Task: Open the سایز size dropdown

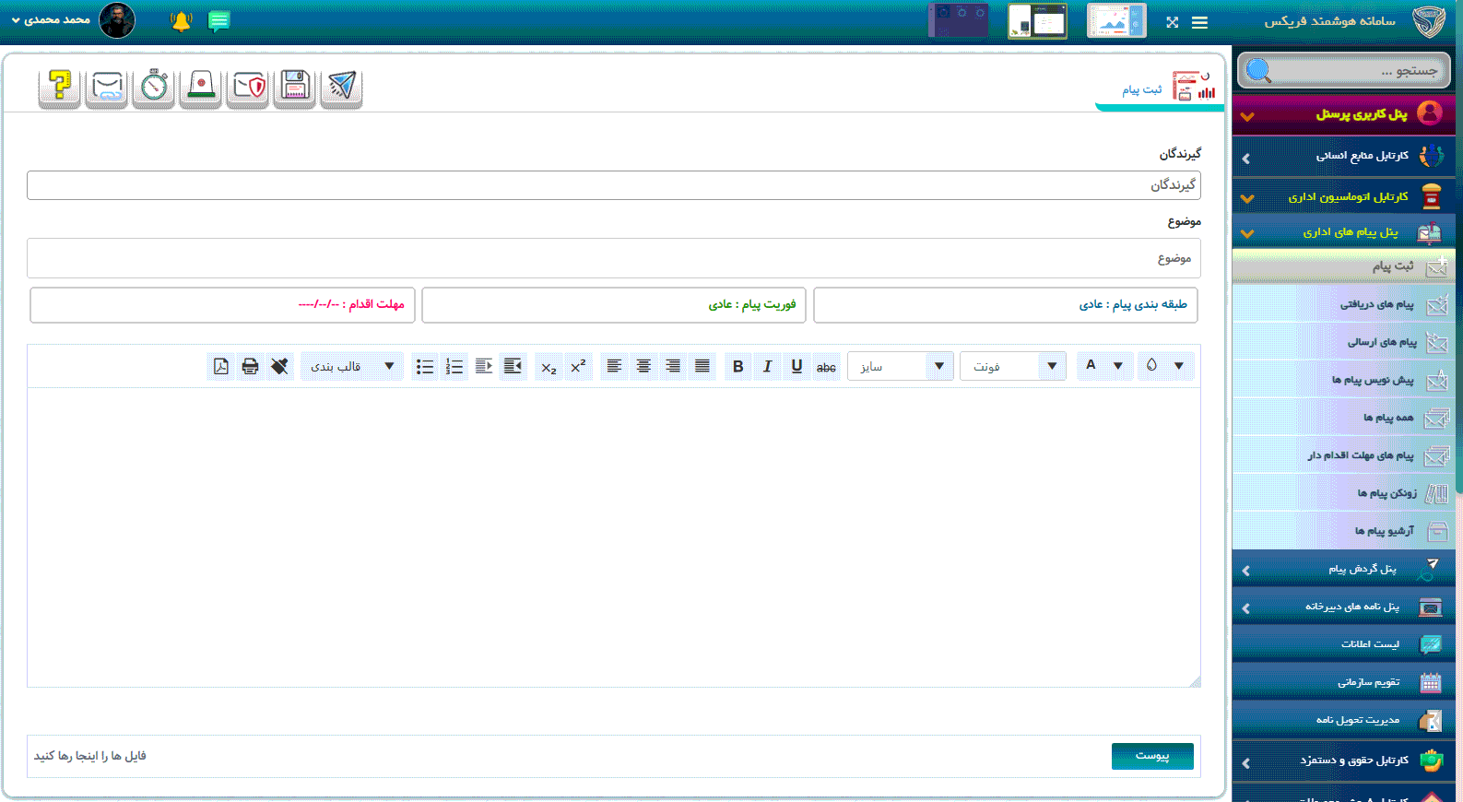Action: pyautogui.click(x=900, y=367)
